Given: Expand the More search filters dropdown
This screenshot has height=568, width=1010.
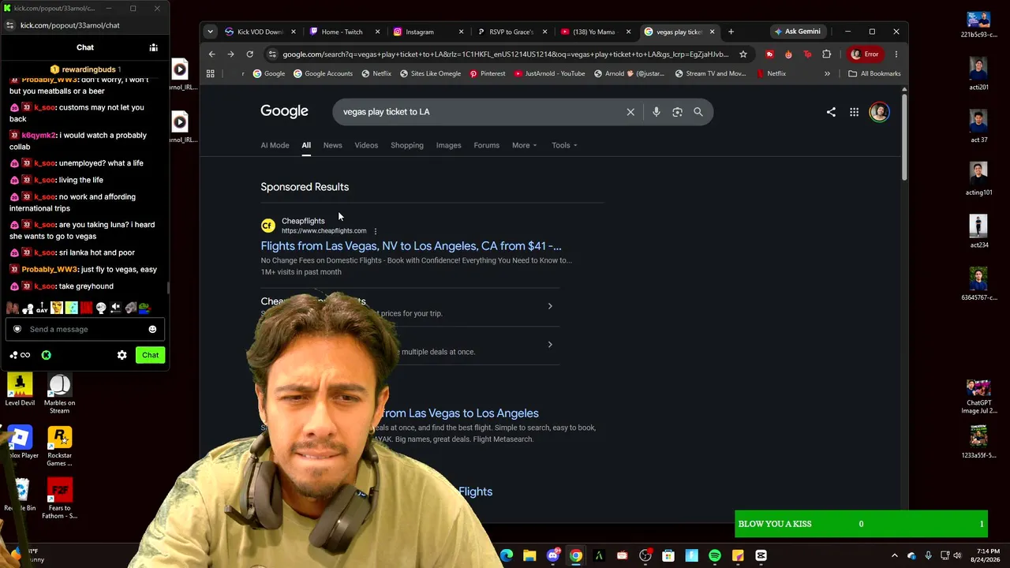Looking at the screenshot, I should (x=524, y=145).
